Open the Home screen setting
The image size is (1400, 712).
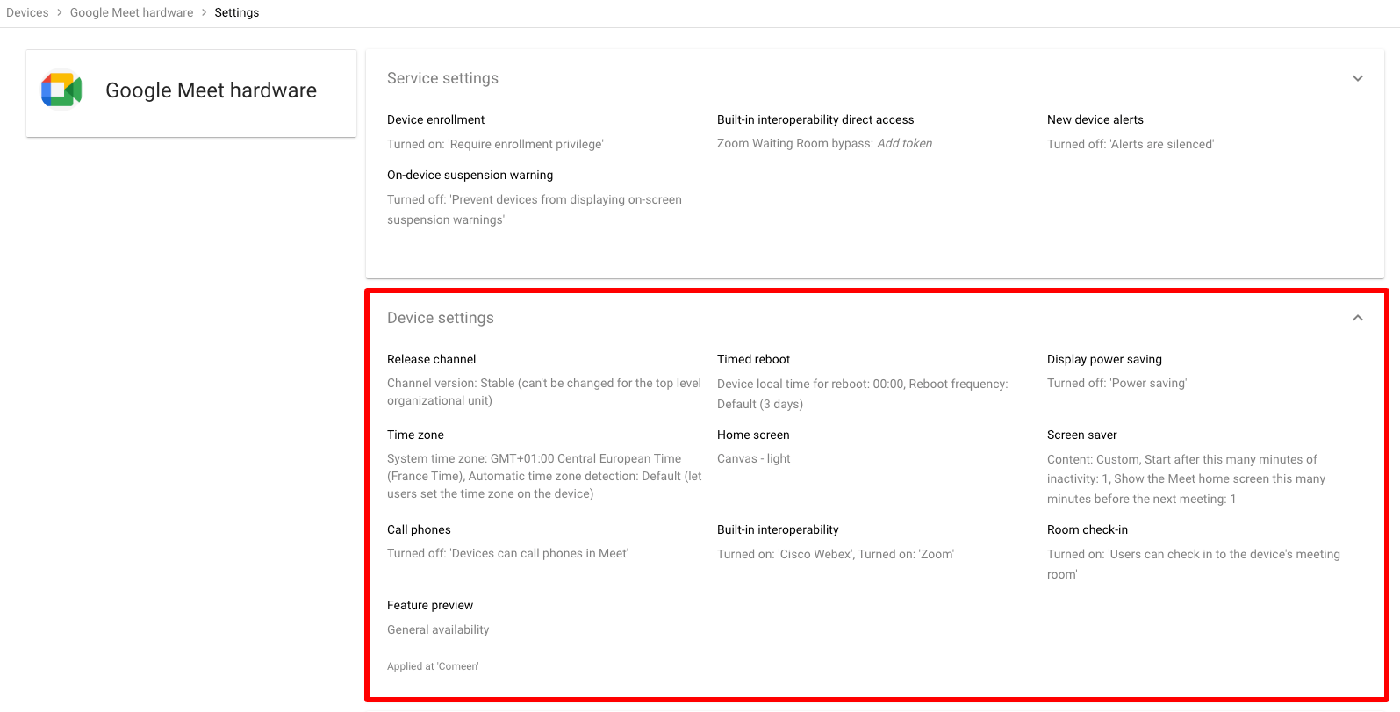753,435
